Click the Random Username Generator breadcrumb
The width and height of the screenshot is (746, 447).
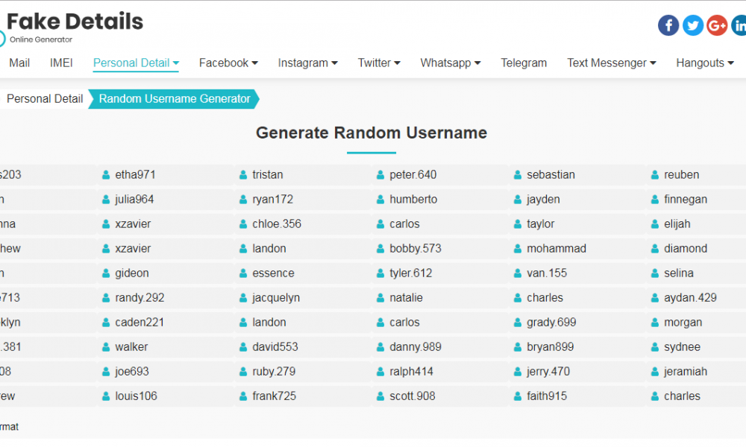(175, 98)
